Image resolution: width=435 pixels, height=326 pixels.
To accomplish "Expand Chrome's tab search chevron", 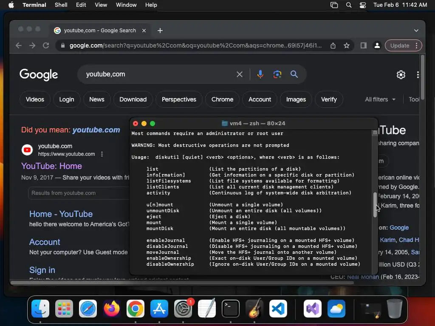I will [416, 31].
